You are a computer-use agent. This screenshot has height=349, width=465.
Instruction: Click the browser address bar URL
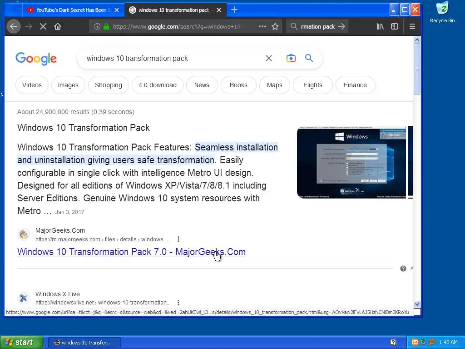[x=176, y=26]
